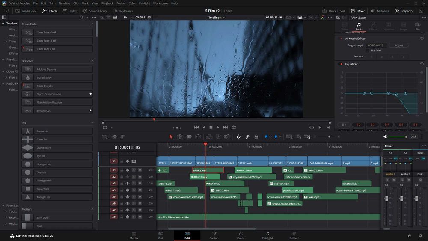Open the Playback menu
Image resolution: width=428 pixels, height=241 pixels.
pyautogui.click(x=107, y=3)
